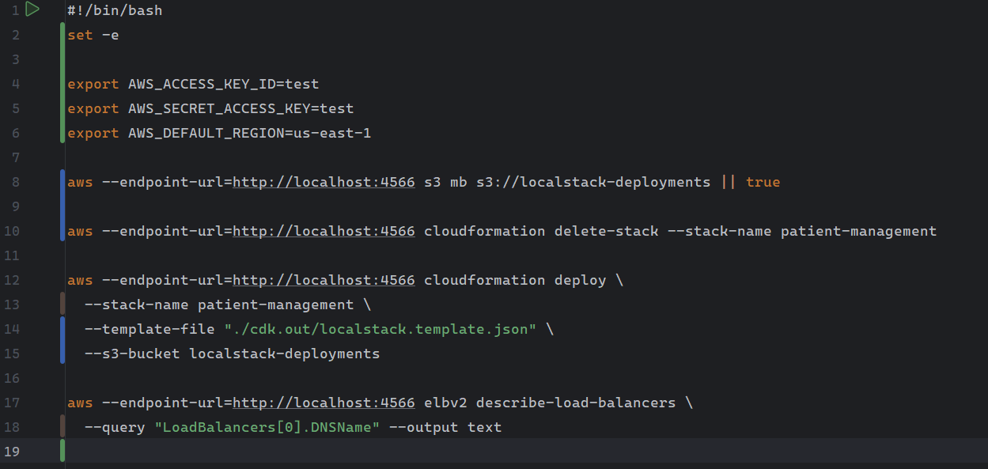
Task: Click the green change marker on line 19
Action: (62, 452)
